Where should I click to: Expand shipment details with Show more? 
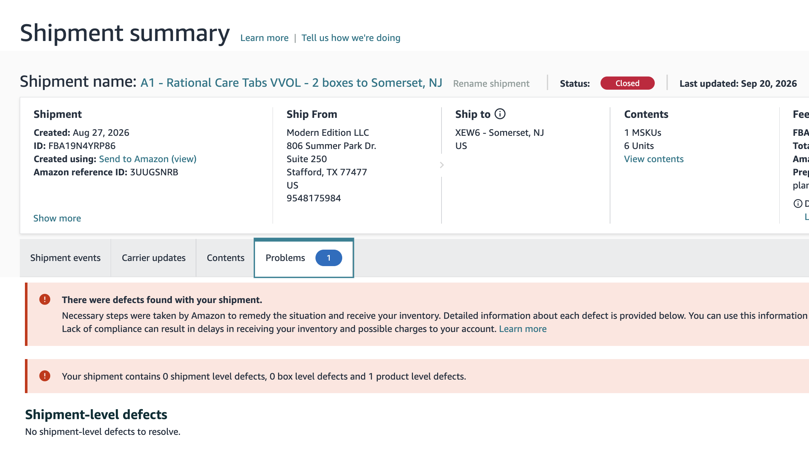[x=57, y=218]
